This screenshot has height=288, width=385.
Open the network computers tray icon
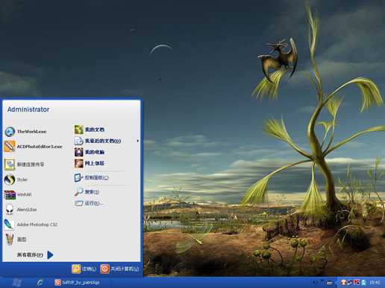350,282
